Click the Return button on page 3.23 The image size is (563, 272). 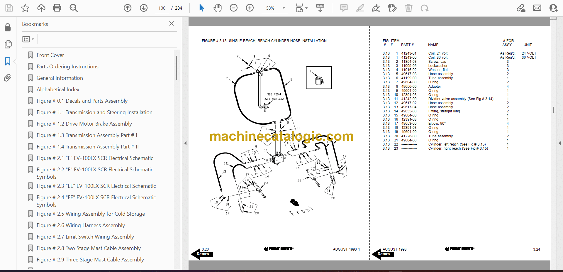(x=202, y=254)
